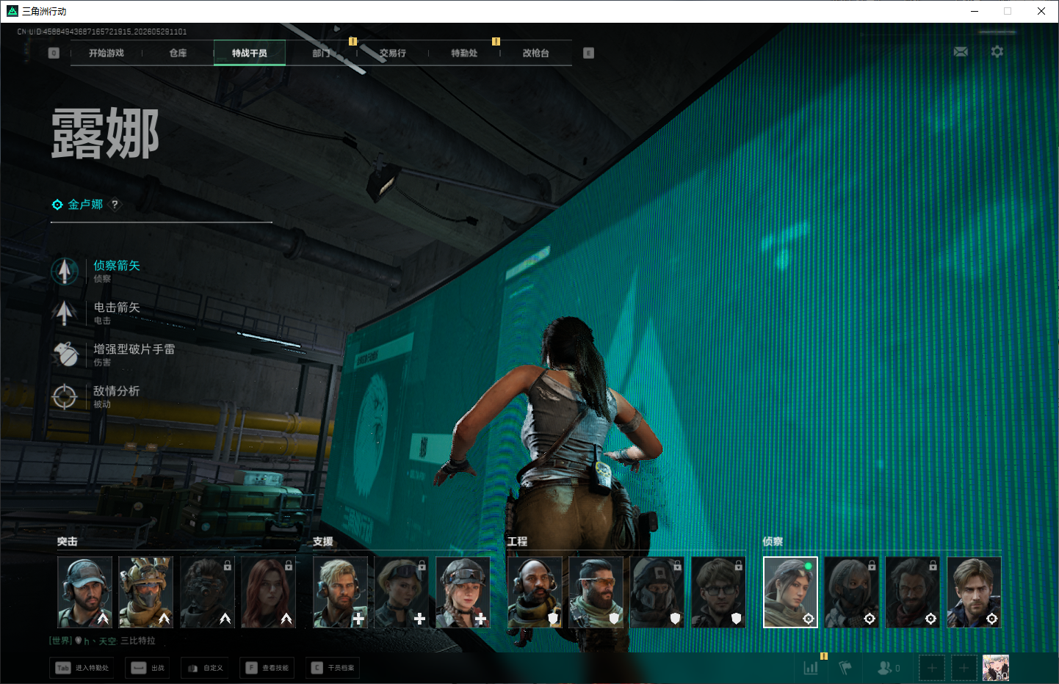Open the flags icon in bottom bar

pyautogui.click(x=845, y=668)
